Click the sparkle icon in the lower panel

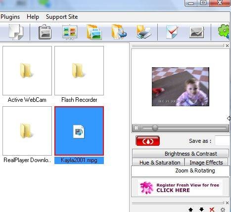[223, 210]
